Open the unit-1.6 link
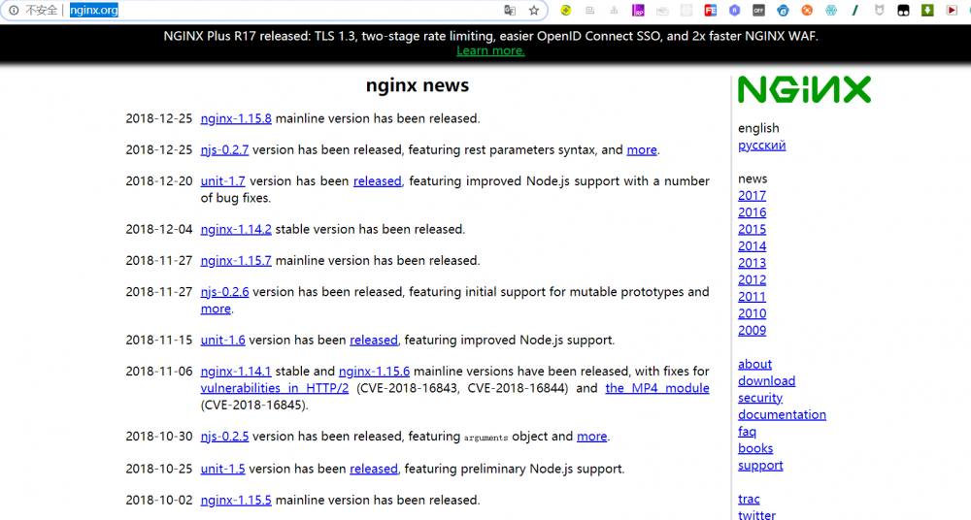Image resolution: width=971 pixels, height=520 pixels. [222, 340]
